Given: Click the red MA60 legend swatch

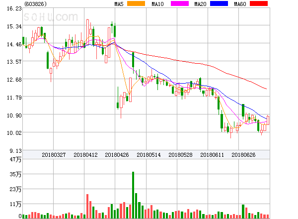Looking at the screenshot, I should pyautogui.click(x=259, y=3).
